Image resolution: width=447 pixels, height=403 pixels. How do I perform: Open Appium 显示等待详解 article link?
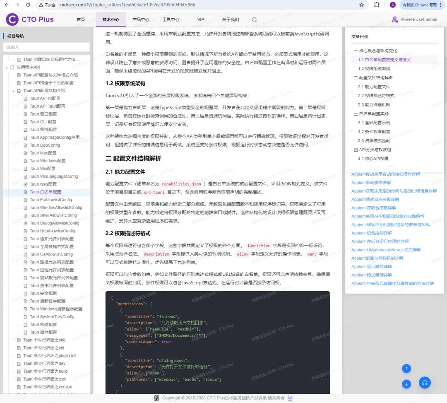point(371,267)
